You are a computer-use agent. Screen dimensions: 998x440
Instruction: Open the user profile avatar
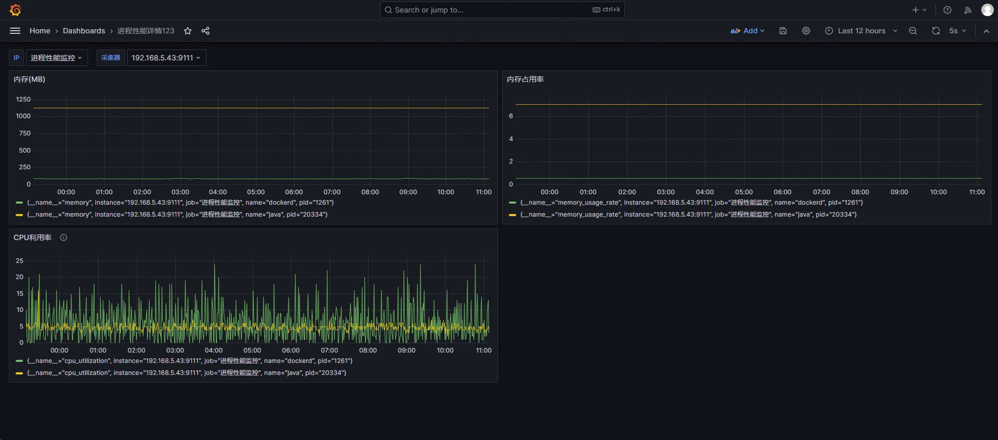point(988,10)
